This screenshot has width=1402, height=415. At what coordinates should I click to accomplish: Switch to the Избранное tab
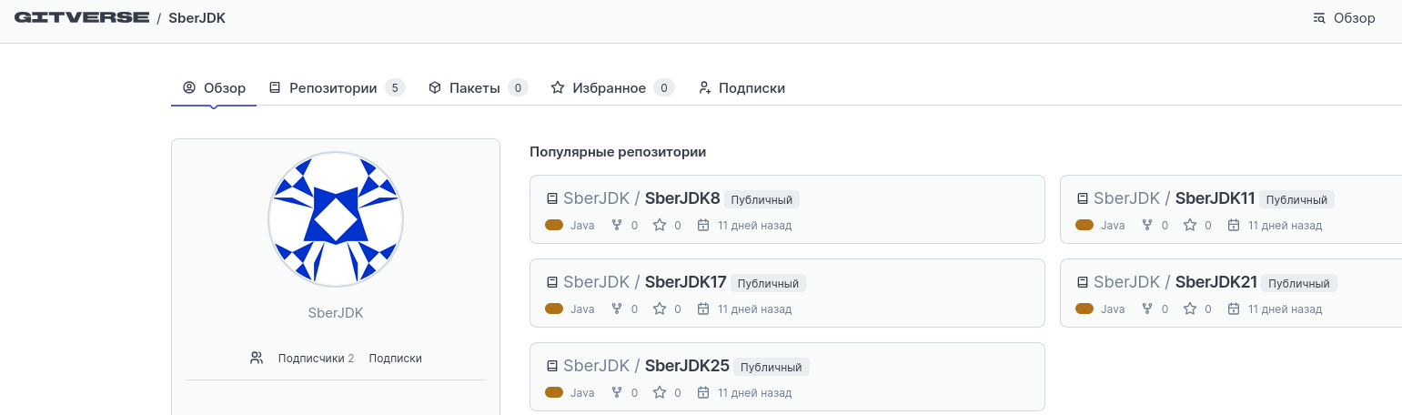[612, 88]
